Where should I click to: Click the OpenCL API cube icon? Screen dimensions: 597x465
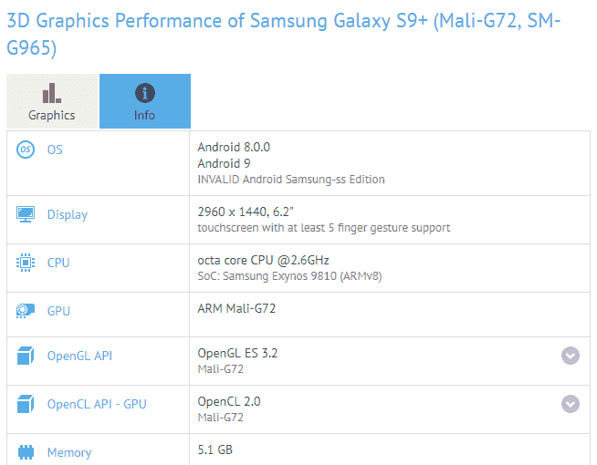coord(25,404)
